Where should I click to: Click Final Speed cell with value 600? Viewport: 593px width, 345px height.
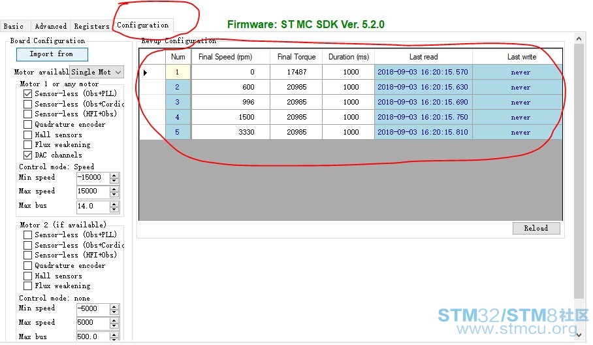point(231,87)
